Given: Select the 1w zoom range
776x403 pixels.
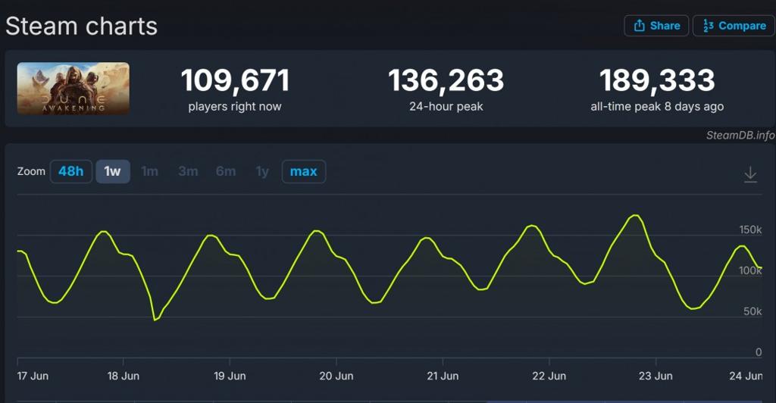Looking at the screenshot, I should (x=113, y=172).
